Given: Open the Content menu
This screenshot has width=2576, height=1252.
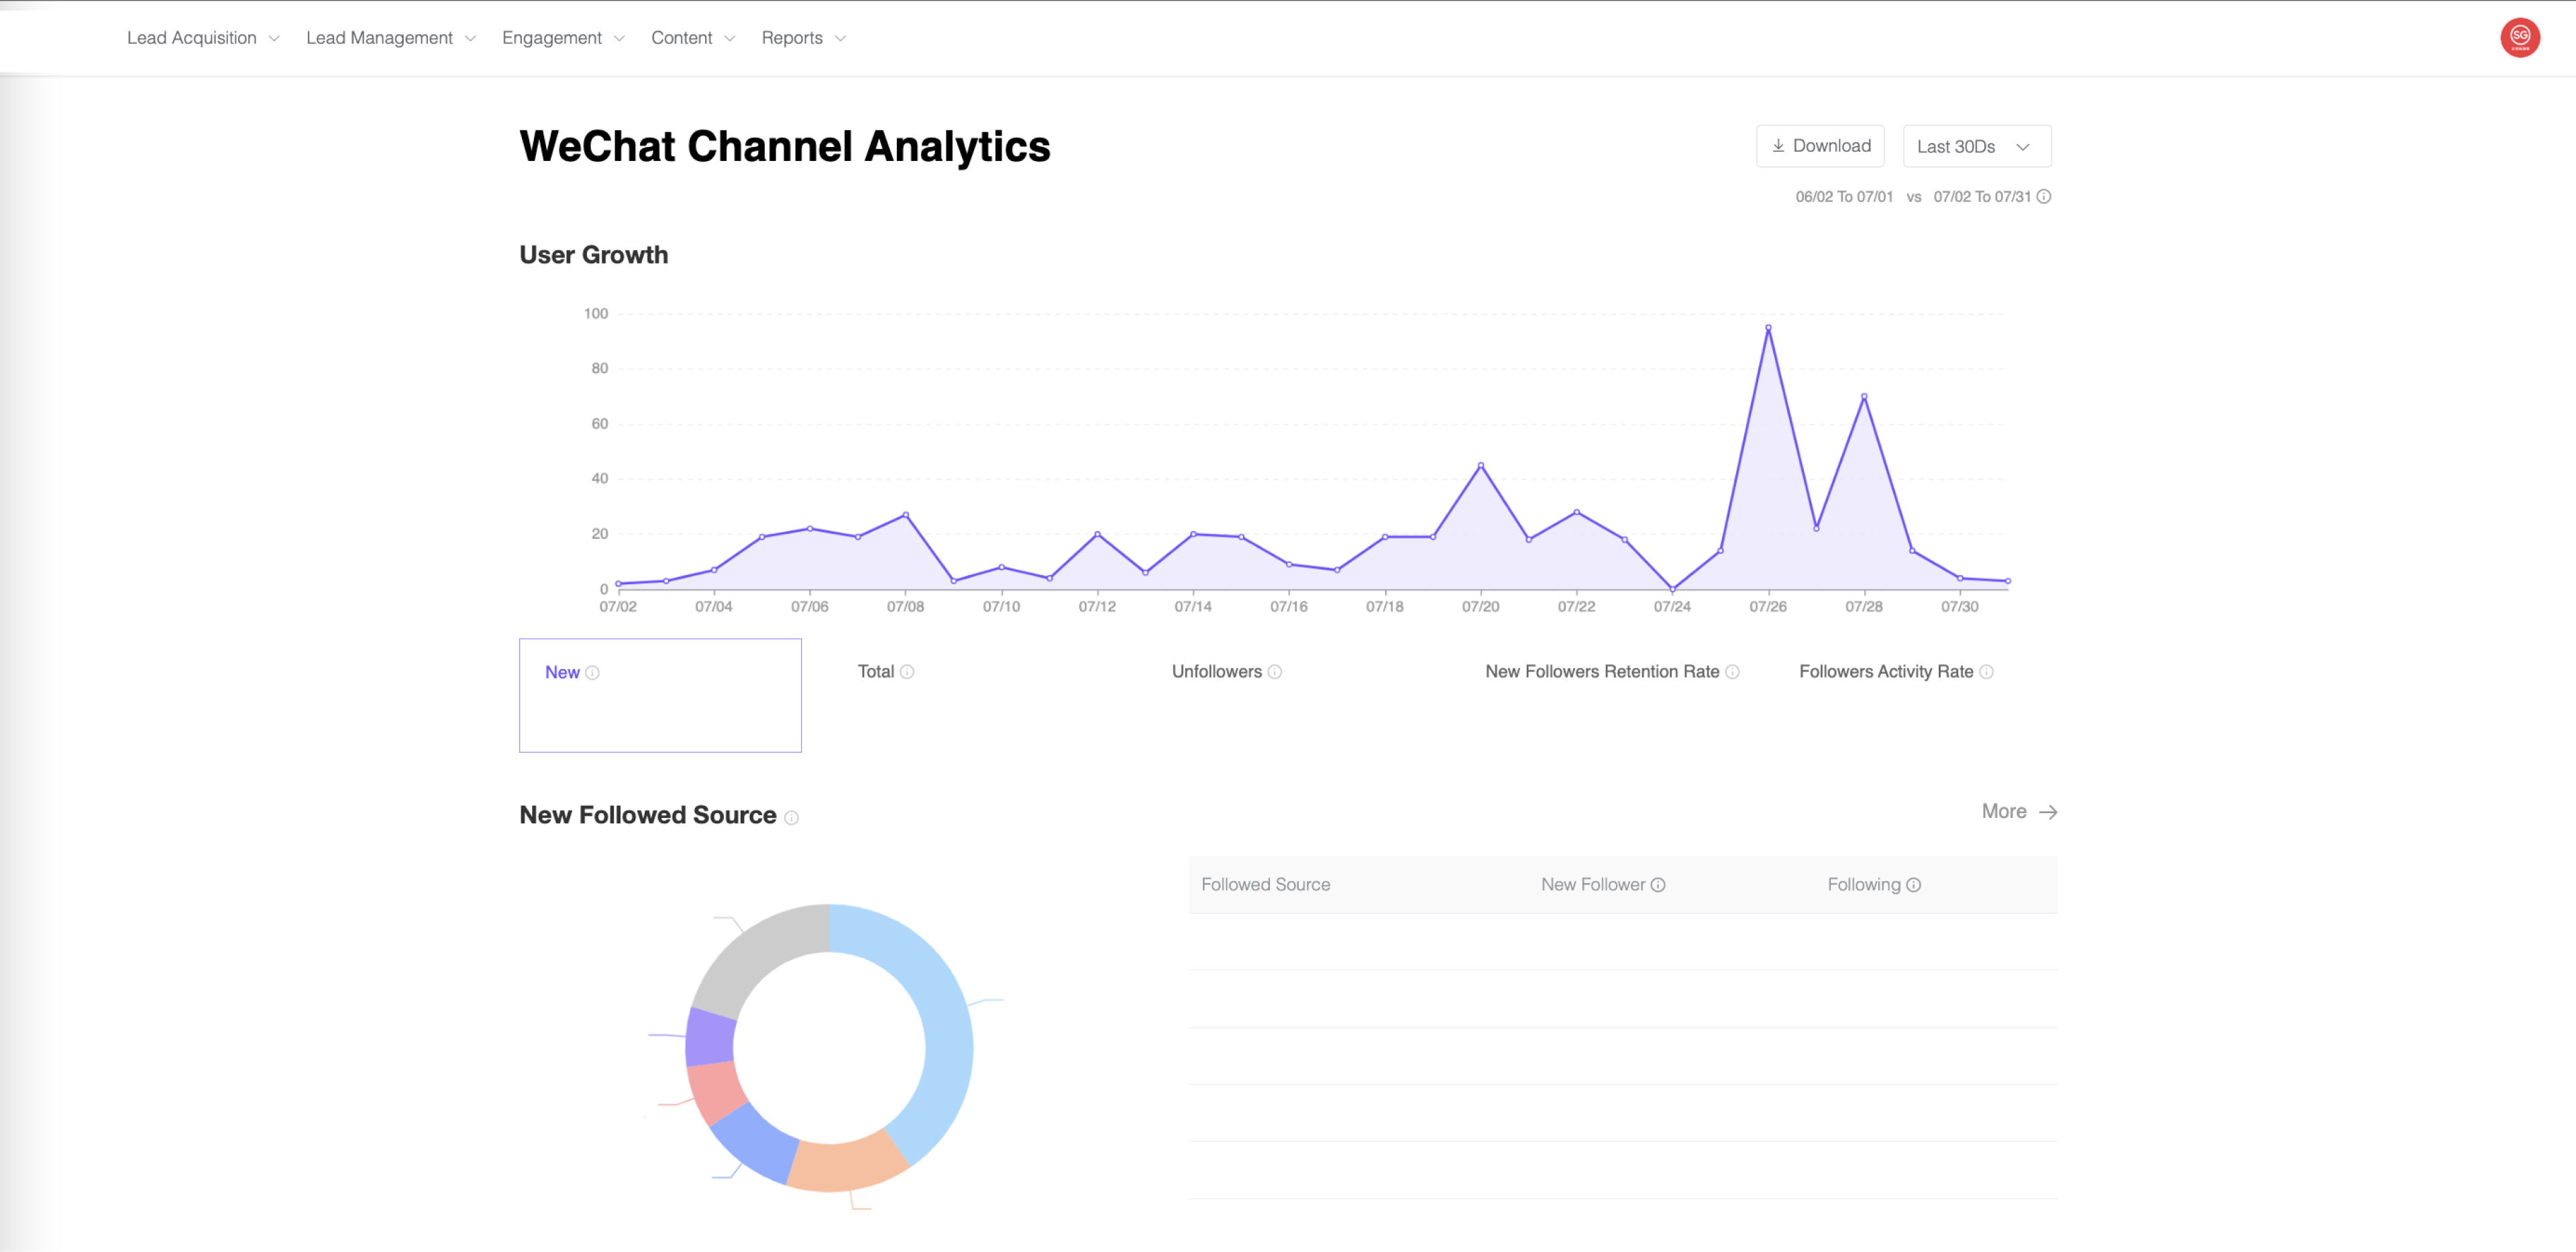Looking at the screenshot, I should (x=681, y=38).
